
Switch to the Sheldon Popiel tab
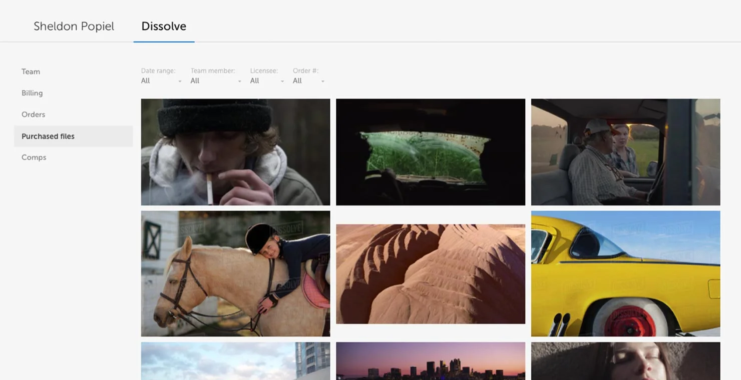74,26
